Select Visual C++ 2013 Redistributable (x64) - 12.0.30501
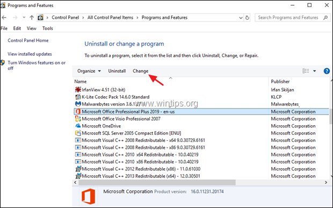The image size is (333, 208). (x=141, y=176)
